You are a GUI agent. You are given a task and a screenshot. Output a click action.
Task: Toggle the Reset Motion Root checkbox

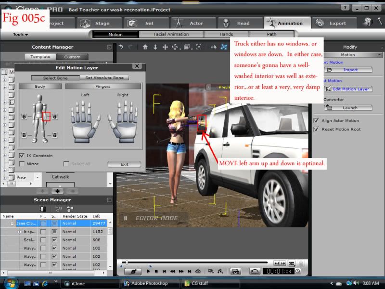[316, 129]
